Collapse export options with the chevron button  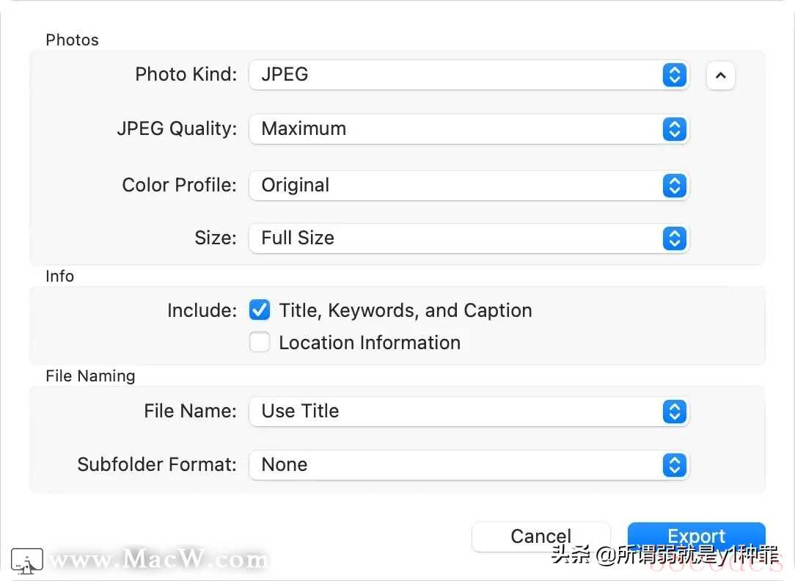coord(721,76)
